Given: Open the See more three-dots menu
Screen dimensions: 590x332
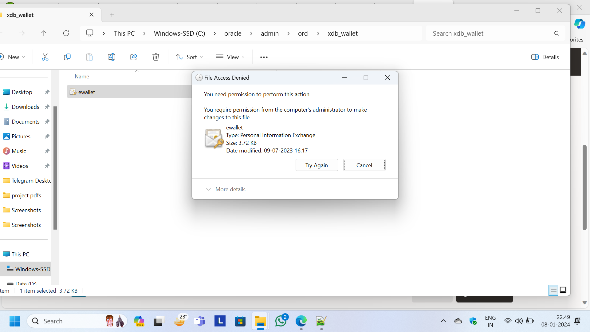Looking at the screenshot, I should tap(264, 57).
